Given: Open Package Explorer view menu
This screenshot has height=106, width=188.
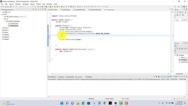Looking at the screenshot, I should 41,9.
